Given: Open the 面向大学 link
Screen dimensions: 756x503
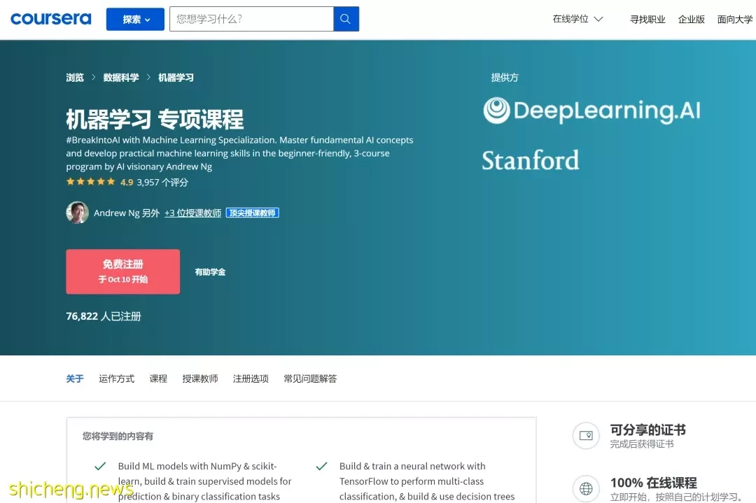Looking at the screenshot, I should (735, 20).
